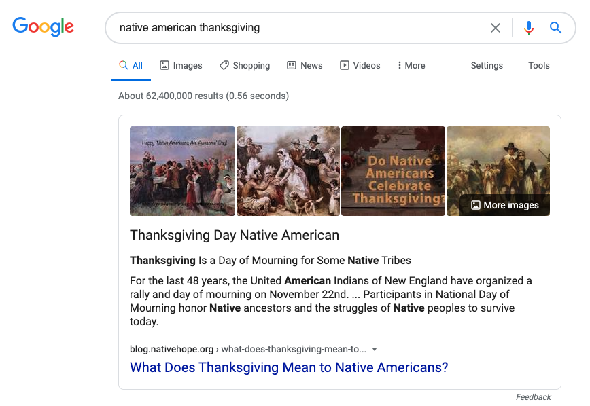Click the blue magnifier search icon
This screenshot has height=406, width=590.
point(555,27)
